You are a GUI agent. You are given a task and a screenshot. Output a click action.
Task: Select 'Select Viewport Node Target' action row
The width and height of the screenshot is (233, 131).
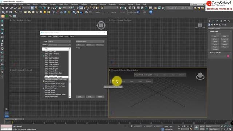56,78
